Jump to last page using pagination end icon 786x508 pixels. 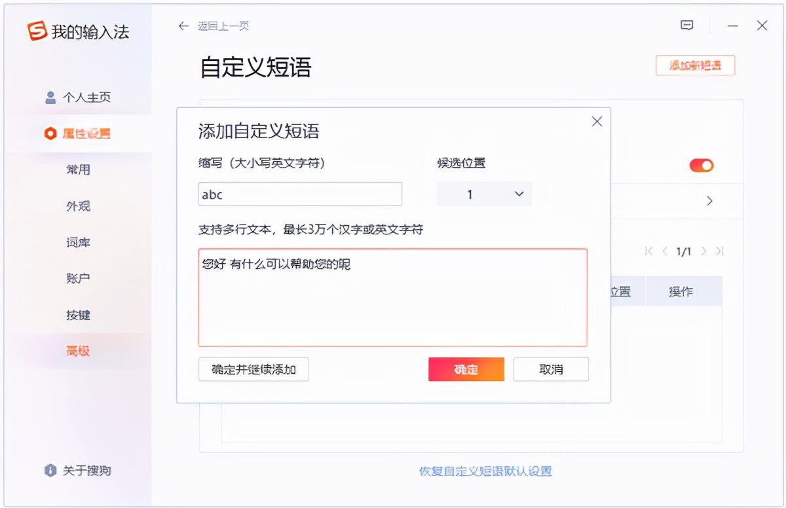(x=720, y=251)
